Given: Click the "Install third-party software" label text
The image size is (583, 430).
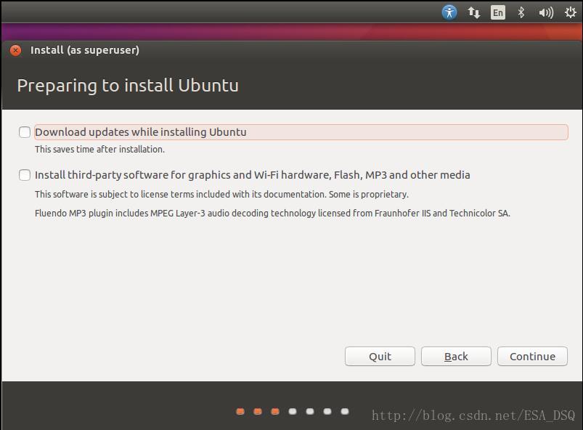Looking at the screenshot, I should (253, 175).
